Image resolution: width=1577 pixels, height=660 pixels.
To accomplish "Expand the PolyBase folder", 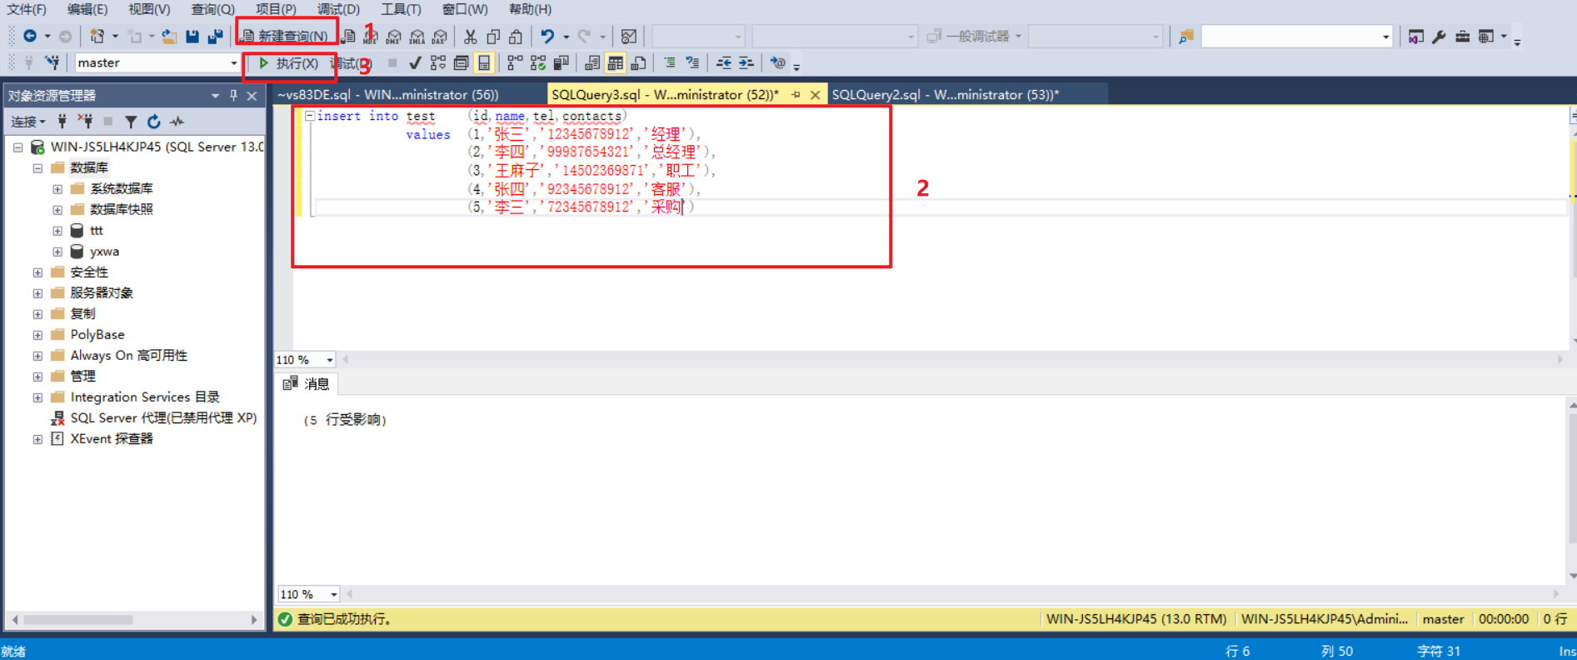I will 37,335.
